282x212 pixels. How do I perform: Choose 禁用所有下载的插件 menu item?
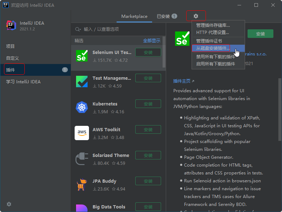tap(218, 56)
